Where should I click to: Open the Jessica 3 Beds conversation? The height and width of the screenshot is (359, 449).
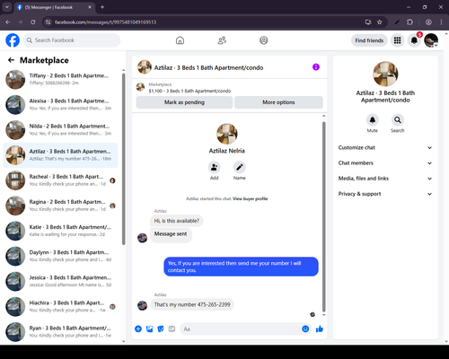click(60, 281)
